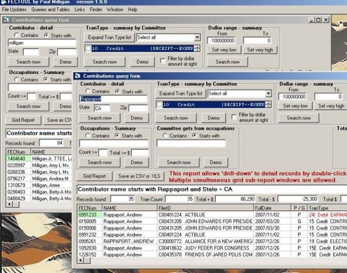This screenshot has height=273, width=347.
Task: Click FECNum column header in front grid
Action: [x=89, y=208]
